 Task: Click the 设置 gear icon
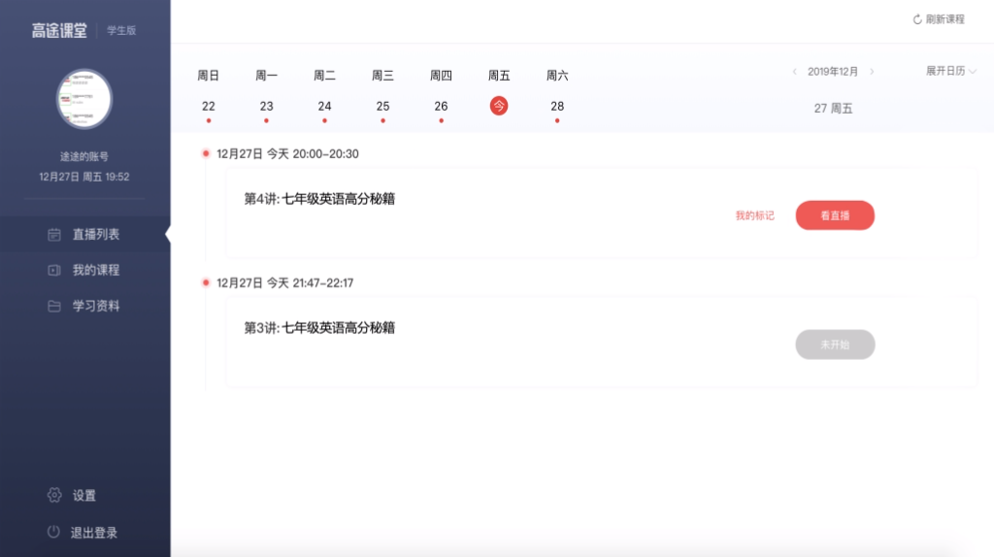[x=54, y=496]
